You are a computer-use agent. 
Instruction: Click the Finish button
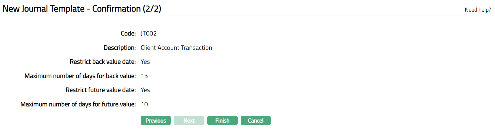(222, 121)
